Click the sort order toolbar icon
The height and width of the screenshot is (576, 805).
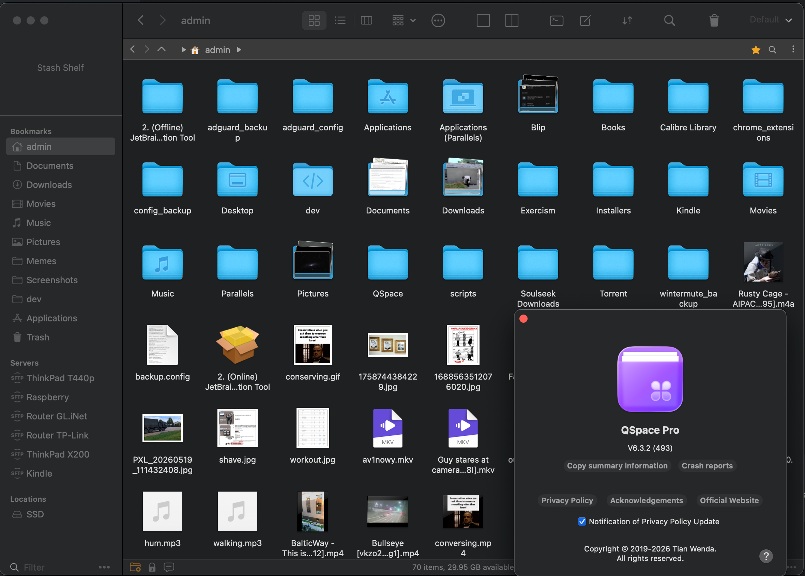(x=627, y=20)
